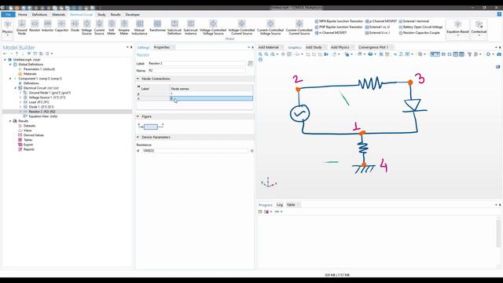Image resolution: width=503 pixels, height=283 pixels.
Task: Add a p-Channel MOSFET
Action: click(380, 21)
